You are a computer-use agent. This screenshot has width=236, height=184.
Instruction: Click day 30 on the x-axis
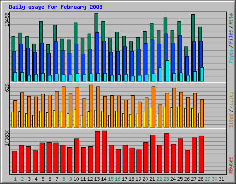(x=214, y=179)
